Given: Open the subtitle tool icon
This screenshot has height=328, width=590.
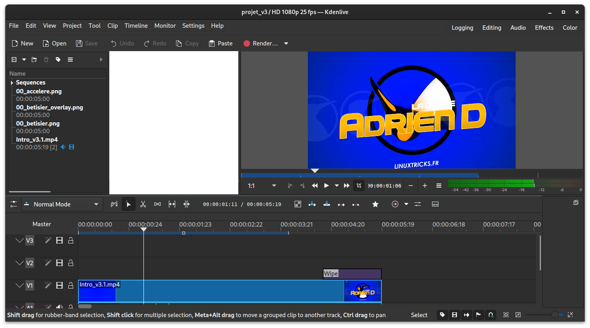Looking at the screenshot, I should (x=435, y=204).
